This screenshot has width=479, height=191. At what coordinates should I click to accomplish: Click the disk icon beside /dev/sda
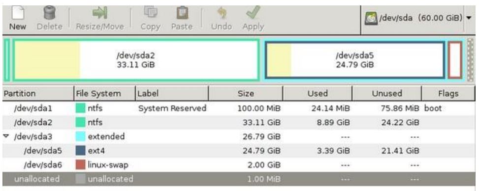tap(371, 18)
